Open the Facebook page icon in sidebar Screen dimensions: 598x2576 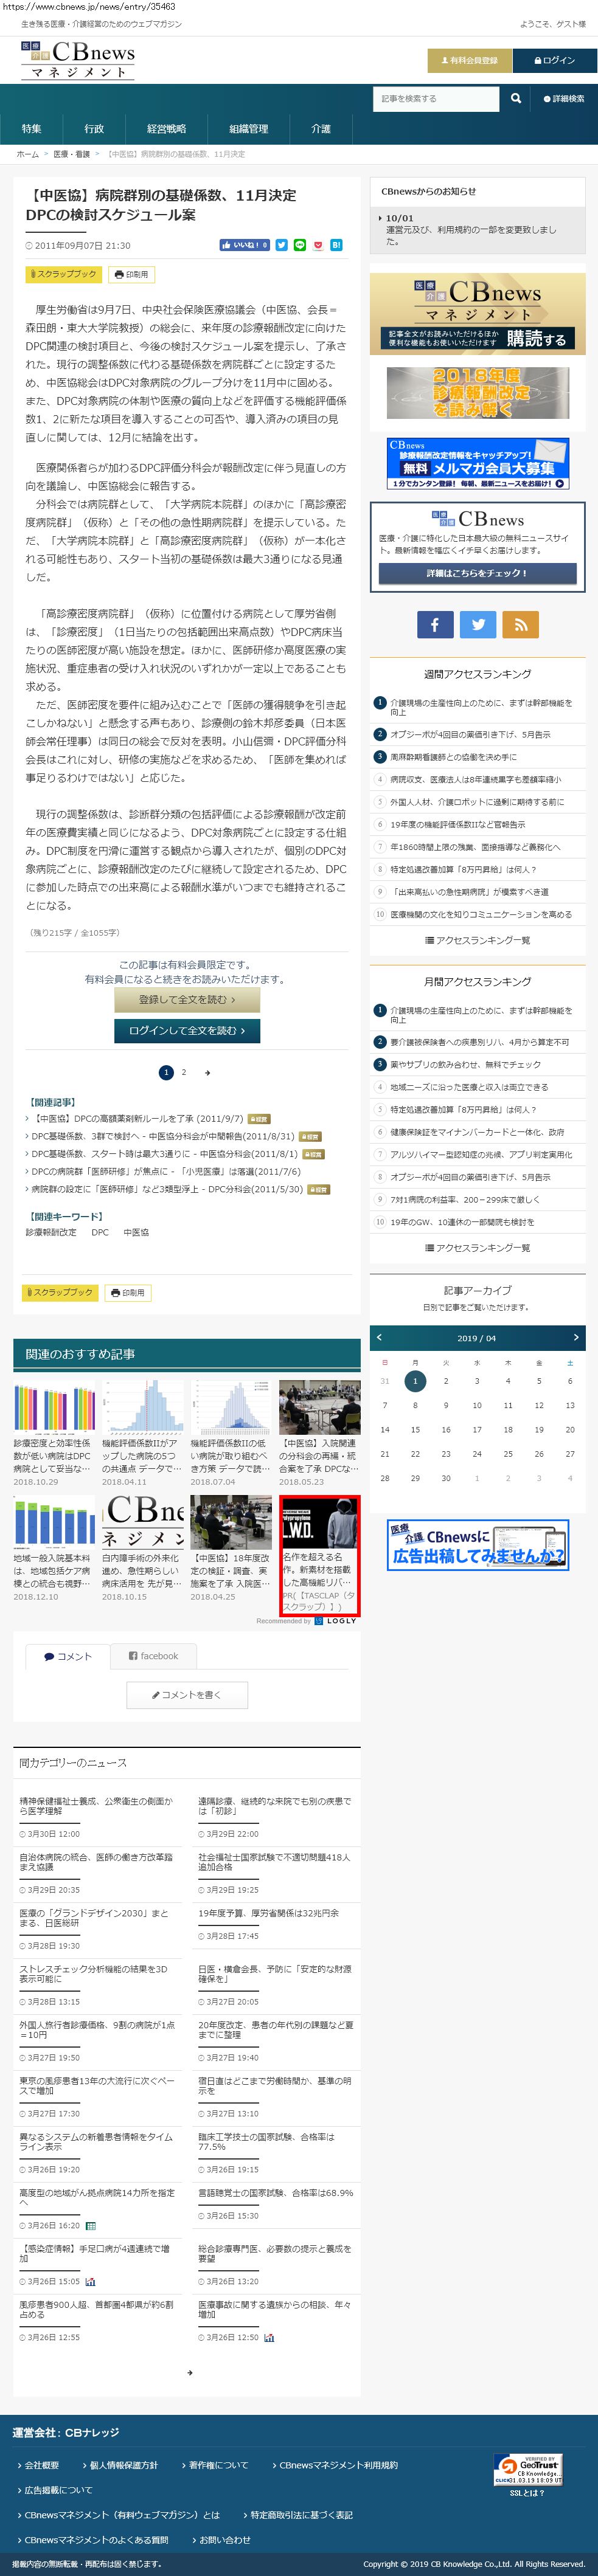click(x=434, y=624)
